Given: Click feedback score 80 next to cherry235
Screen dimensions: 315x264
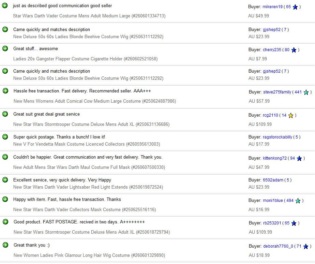Looking at the screenshot, I should 287,50.
